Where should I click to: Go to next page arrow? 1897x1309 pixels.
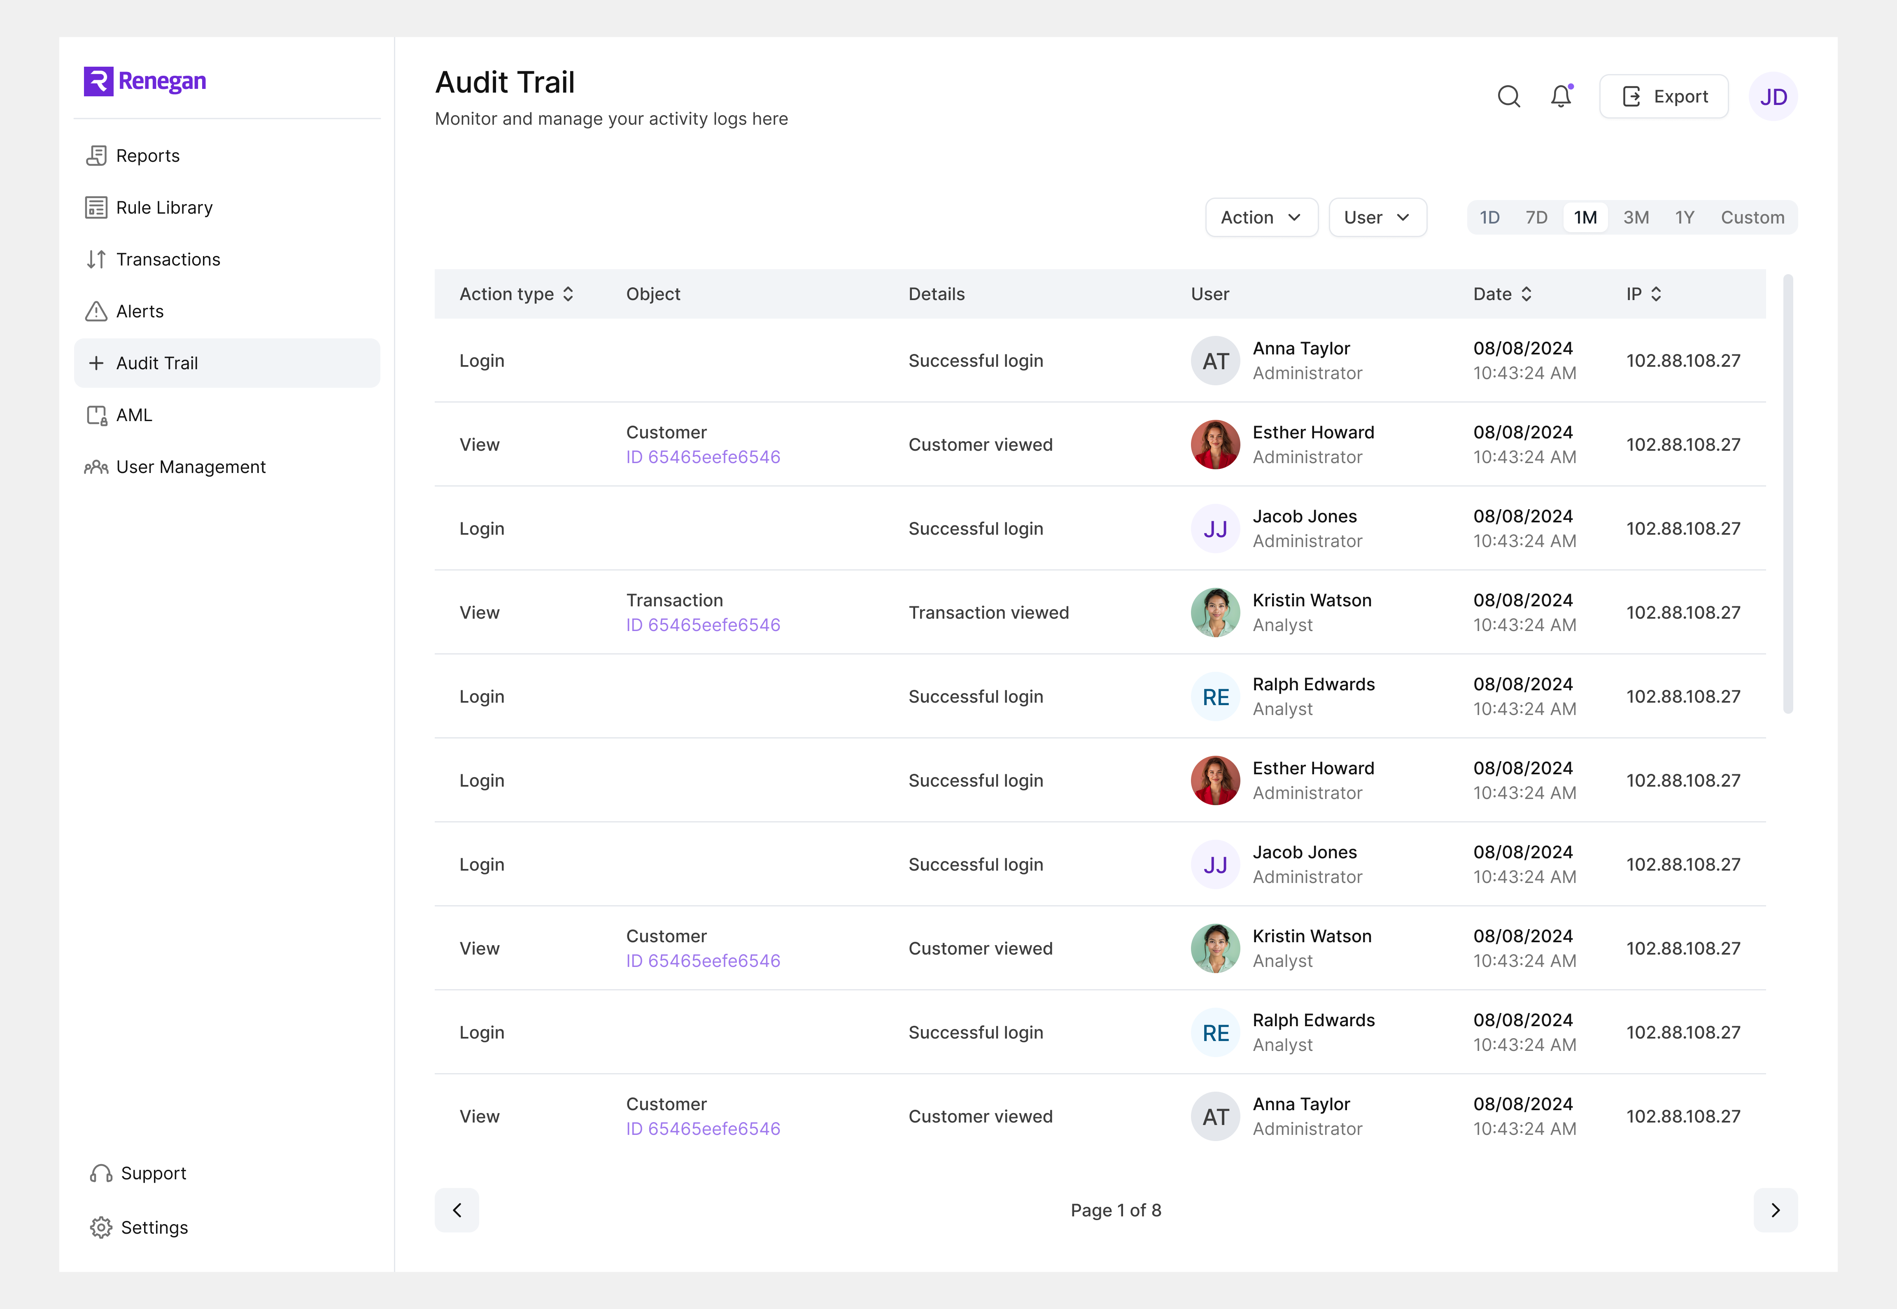point(1776,1210)
